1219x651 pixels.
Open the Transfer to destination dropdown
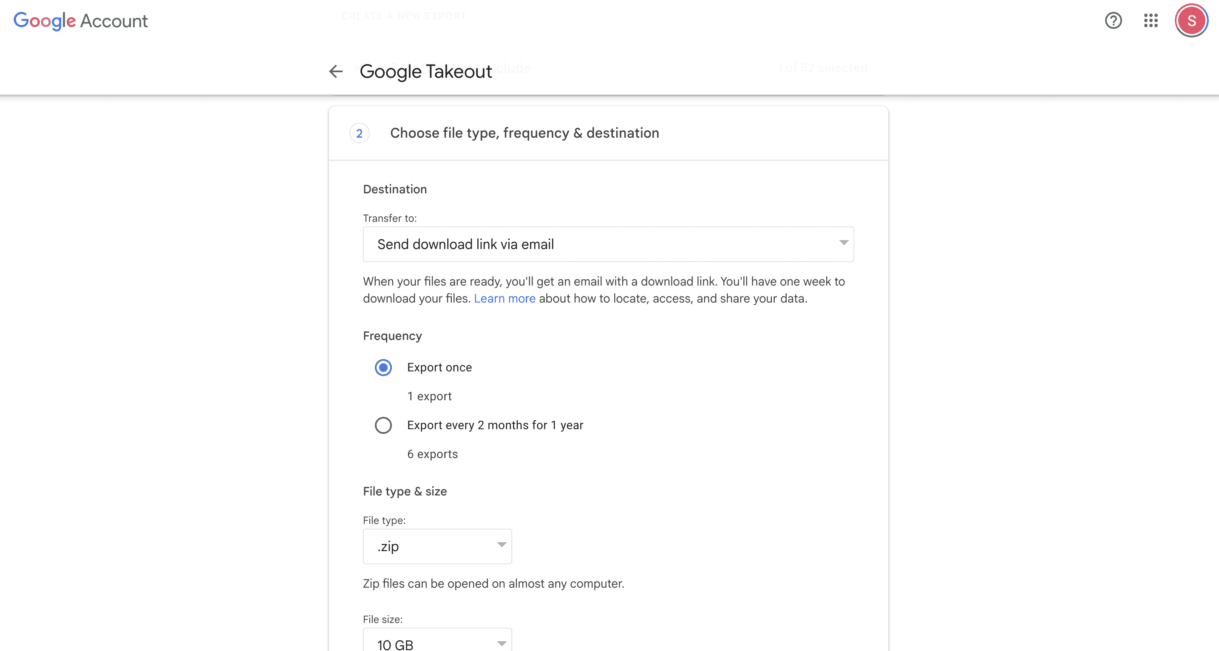click(608, 244)
